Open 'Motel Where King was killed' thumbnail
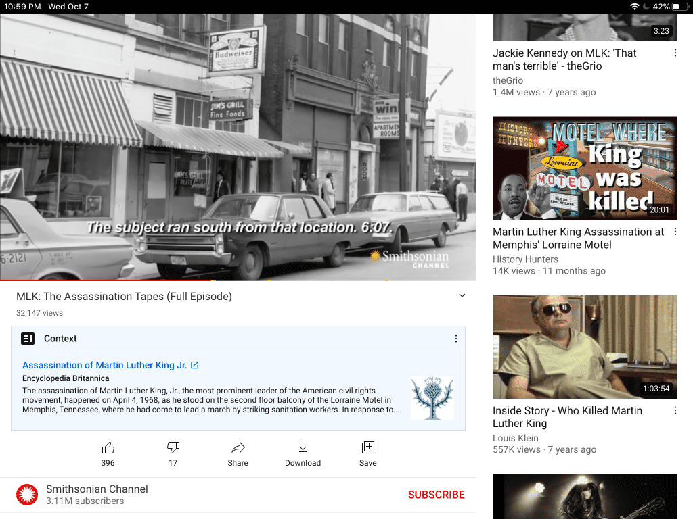693x519 pixels. (x=584, y=168)
